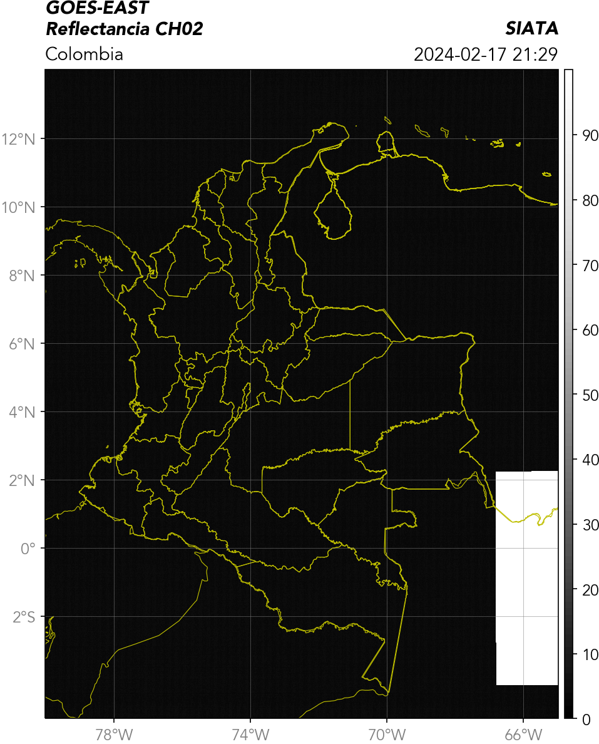Click the 0° latitude label
This screenshot has width=599, height=744.
(28, 549)
